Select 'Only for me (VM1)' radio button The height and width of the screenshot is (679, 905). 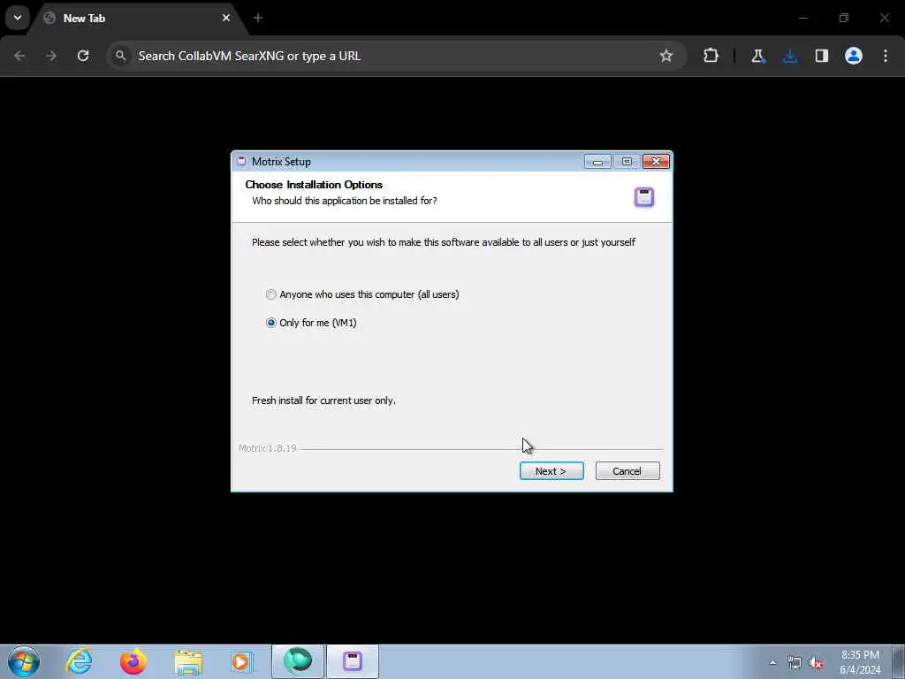270,323
